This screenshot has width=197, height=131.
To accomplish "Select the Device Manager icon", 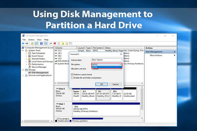I will coord(30,67).
